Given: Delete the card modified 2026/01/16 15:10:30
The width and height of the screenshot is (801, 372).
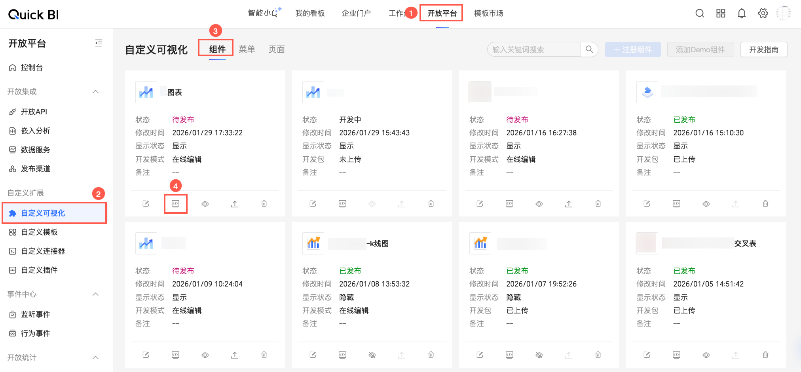Looking at the screenshot, I should tap(765, 203).
